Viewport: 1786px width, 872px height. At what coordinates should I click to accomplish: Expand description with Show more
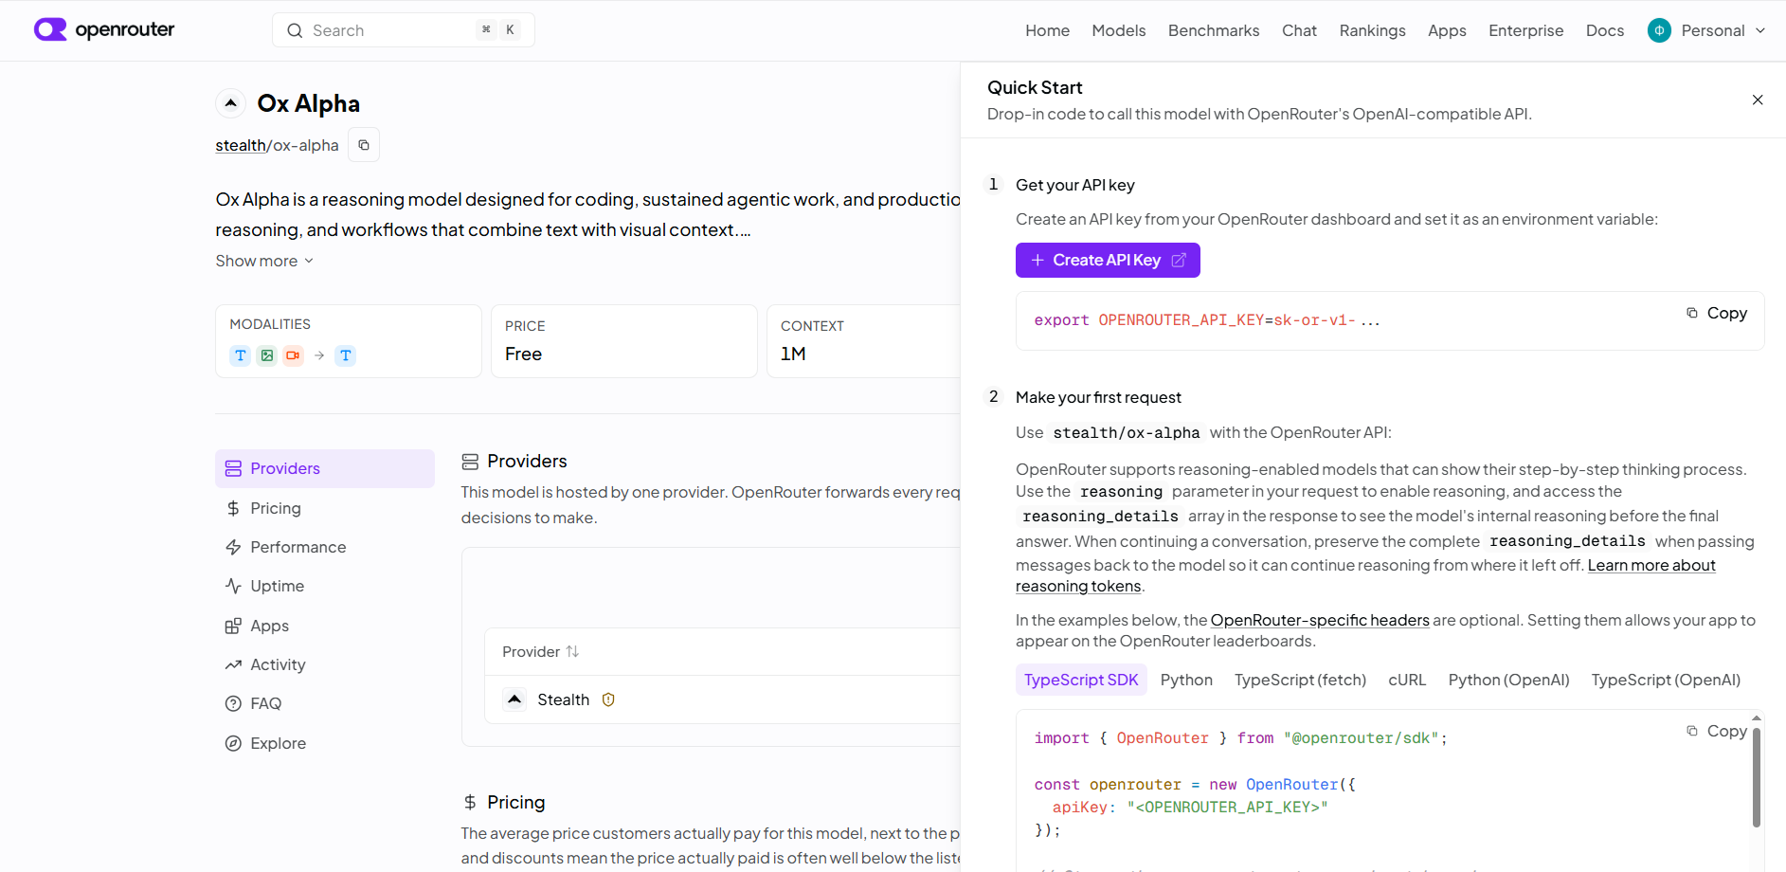(264, 261)
